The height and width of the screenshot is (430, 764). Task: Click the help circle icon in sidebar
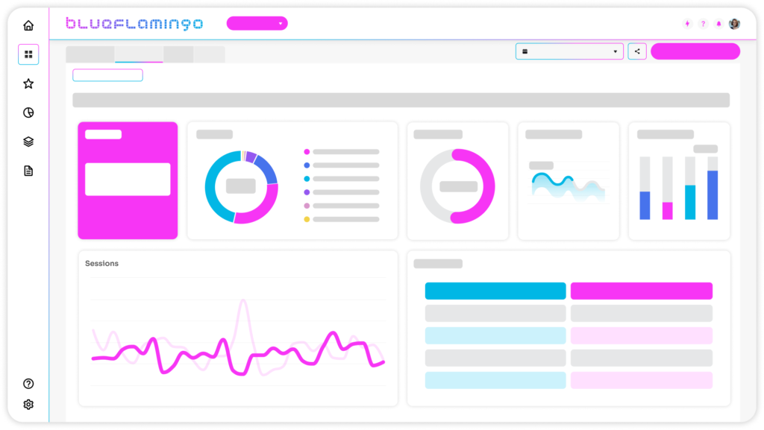pyautogui.click(x=28, y=384)
